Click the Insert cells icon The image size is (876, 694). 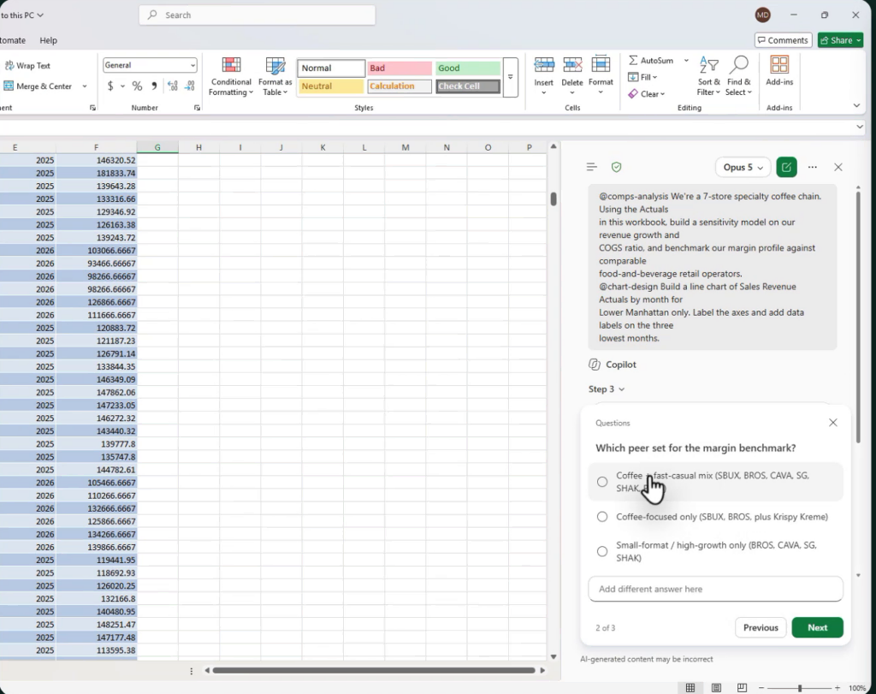(x=543, y=65)
